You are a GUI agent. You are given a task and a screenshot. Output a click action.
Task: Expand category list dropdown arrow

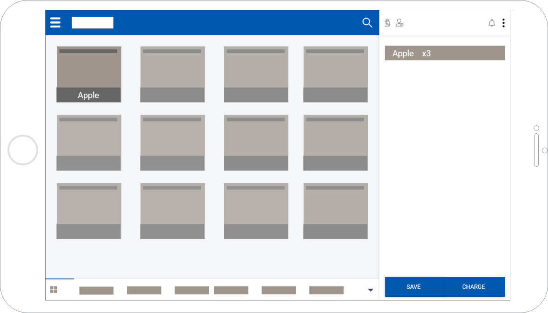(x=370, y=290)
